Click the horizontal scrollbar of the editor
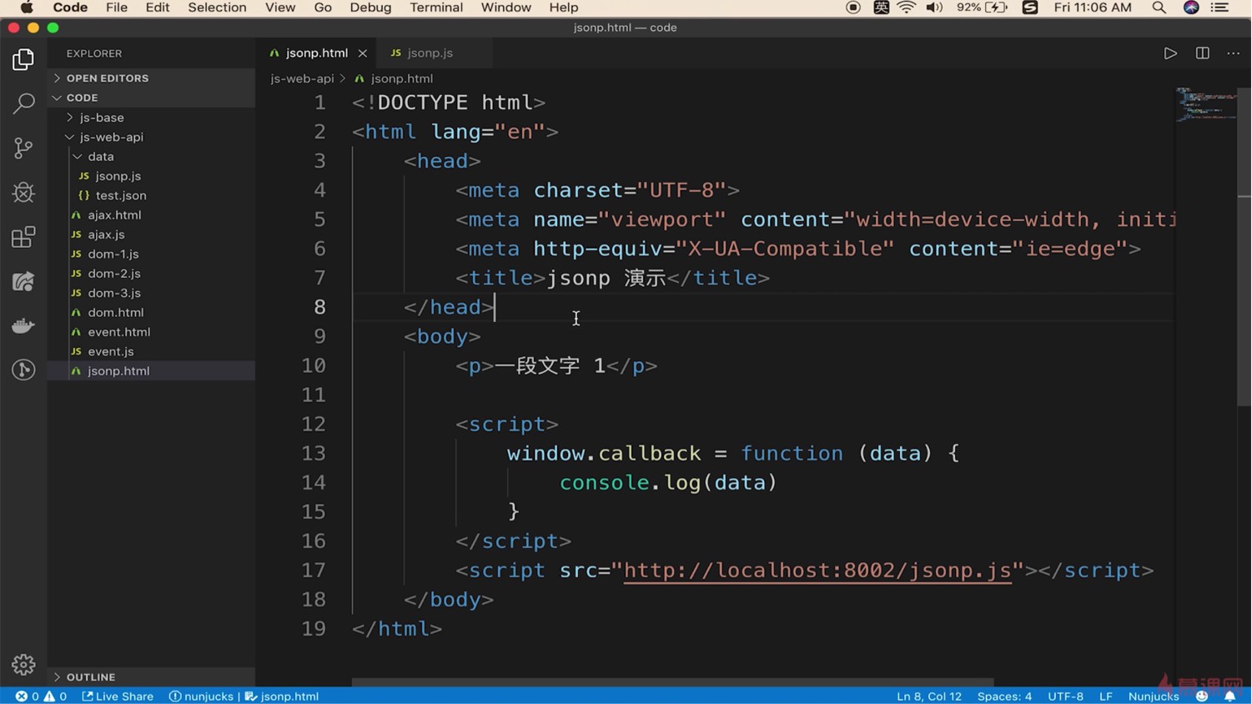Viewport: 1252px width, 704px height. pos(672,682)
